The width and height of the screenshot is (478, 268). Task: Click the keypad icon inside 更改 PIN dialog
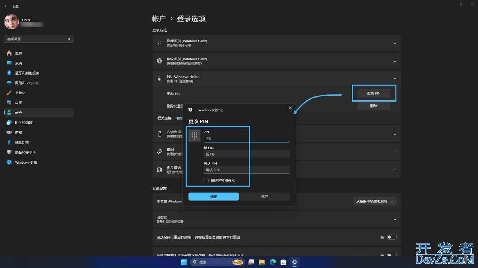pos(194,136)
